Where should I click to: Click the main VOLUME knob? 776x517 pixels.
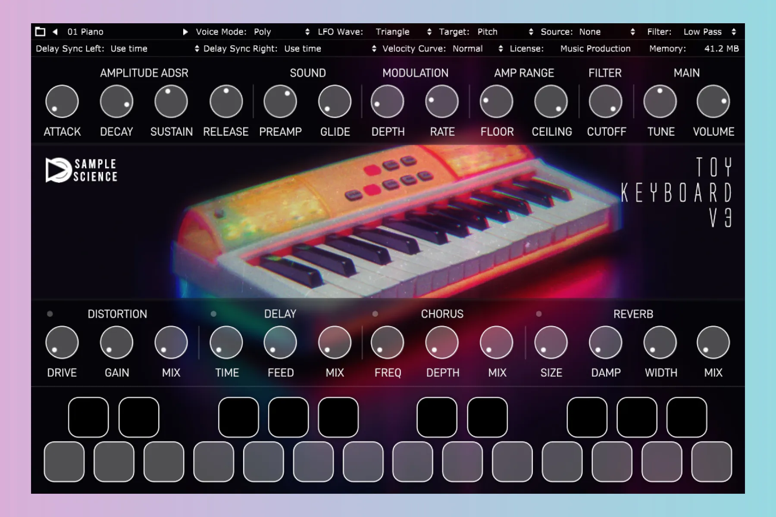tap(713, 102)
